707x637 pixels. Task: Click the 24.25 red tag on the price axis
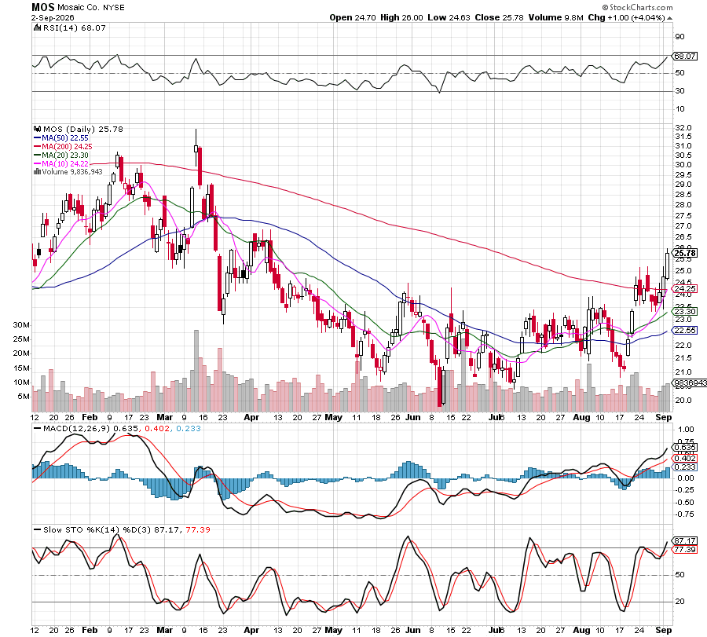(x=685, y=289)
